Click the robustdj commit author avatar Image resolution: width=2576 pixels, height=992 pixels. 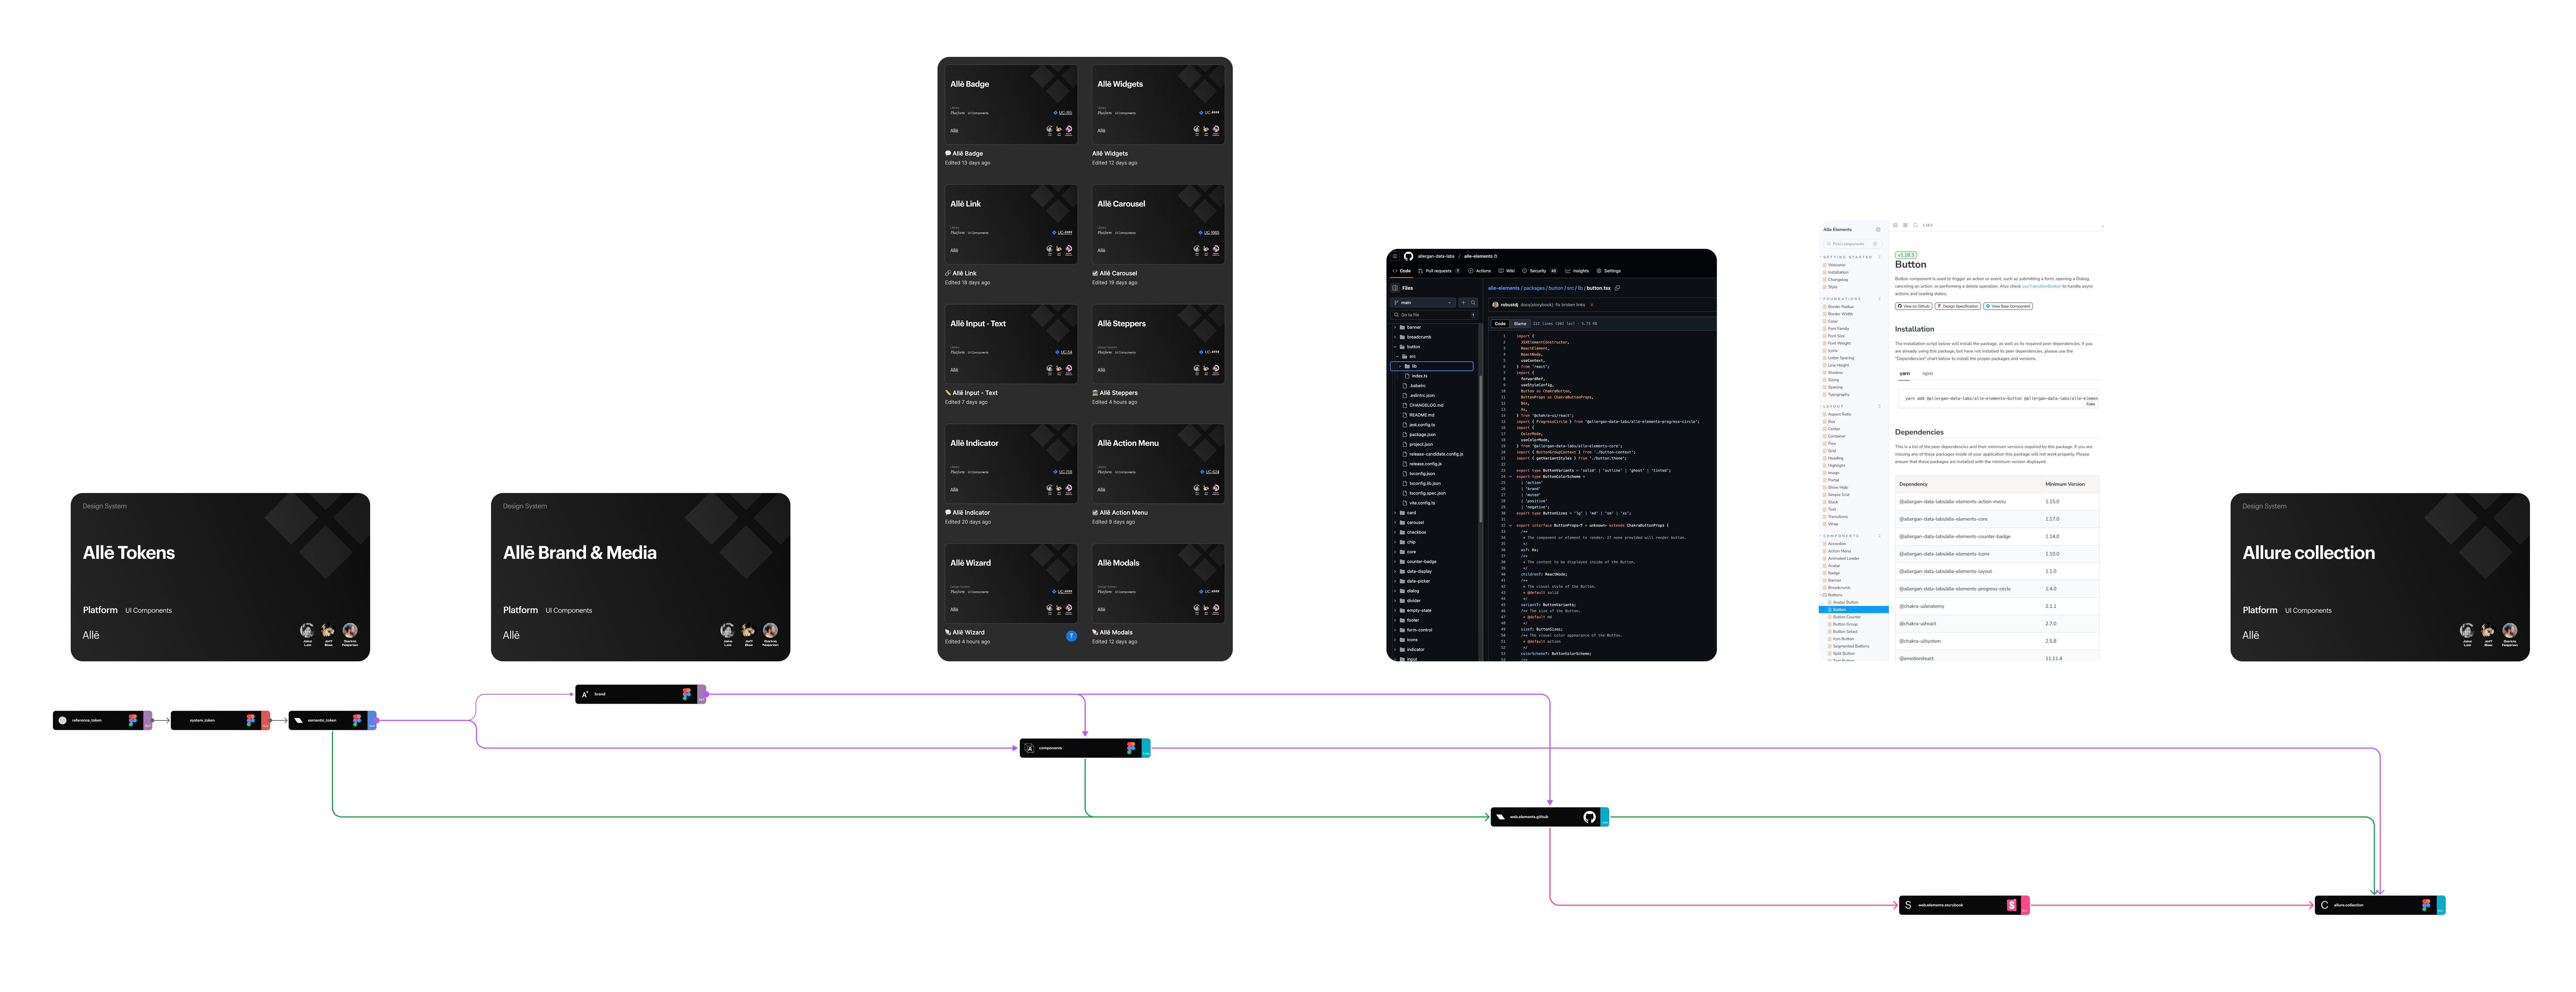coord(1495,305)
